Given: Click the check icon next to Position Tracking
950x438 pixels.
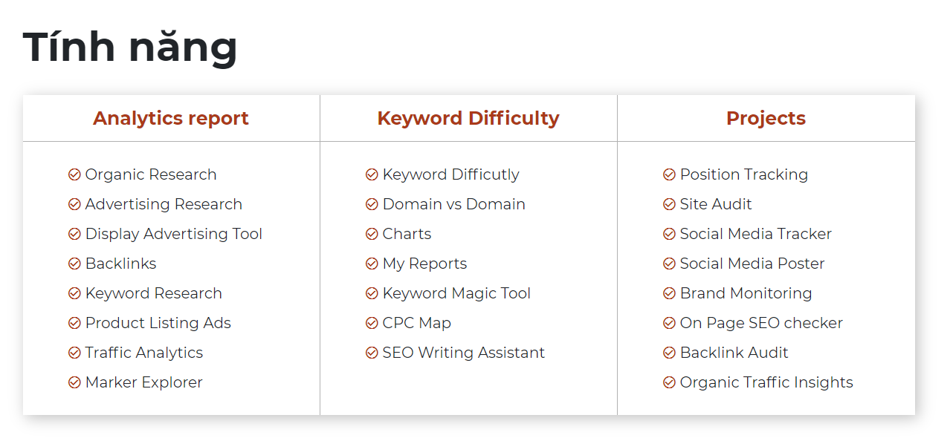Looking at the screenshot, I should [669, 174].
